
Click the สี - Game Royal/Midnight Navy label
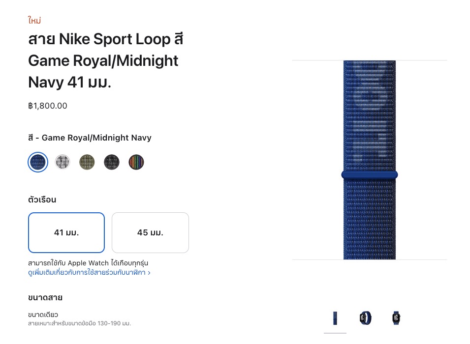[x=90, y=138]
